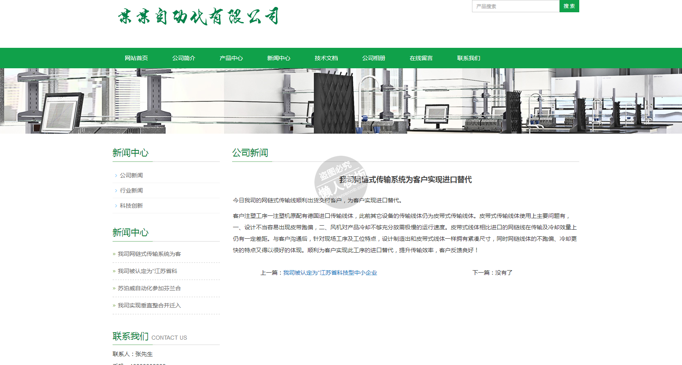This screenshot has width=682, height=365.
Task: Select 科技创新 in the sidebar category list
Action: click(131, 206)
